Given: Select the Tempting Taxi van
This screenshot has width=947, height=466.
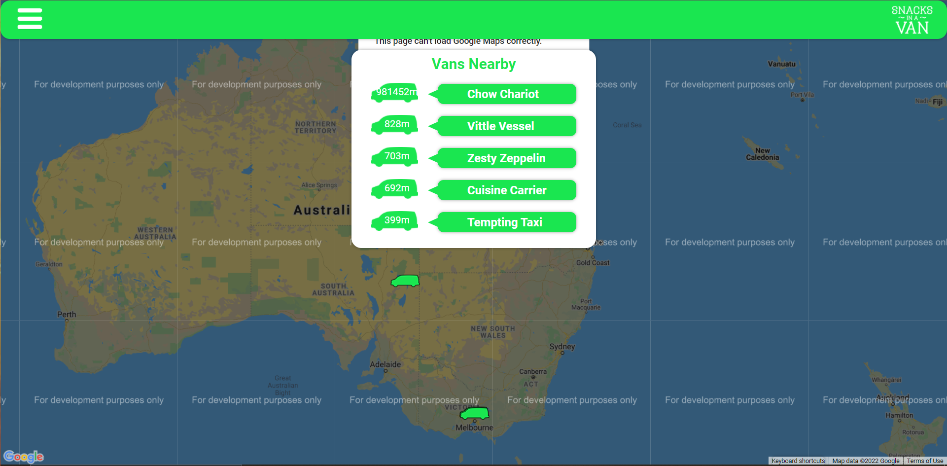Looking at the screenshot, I should pos(505,222).
